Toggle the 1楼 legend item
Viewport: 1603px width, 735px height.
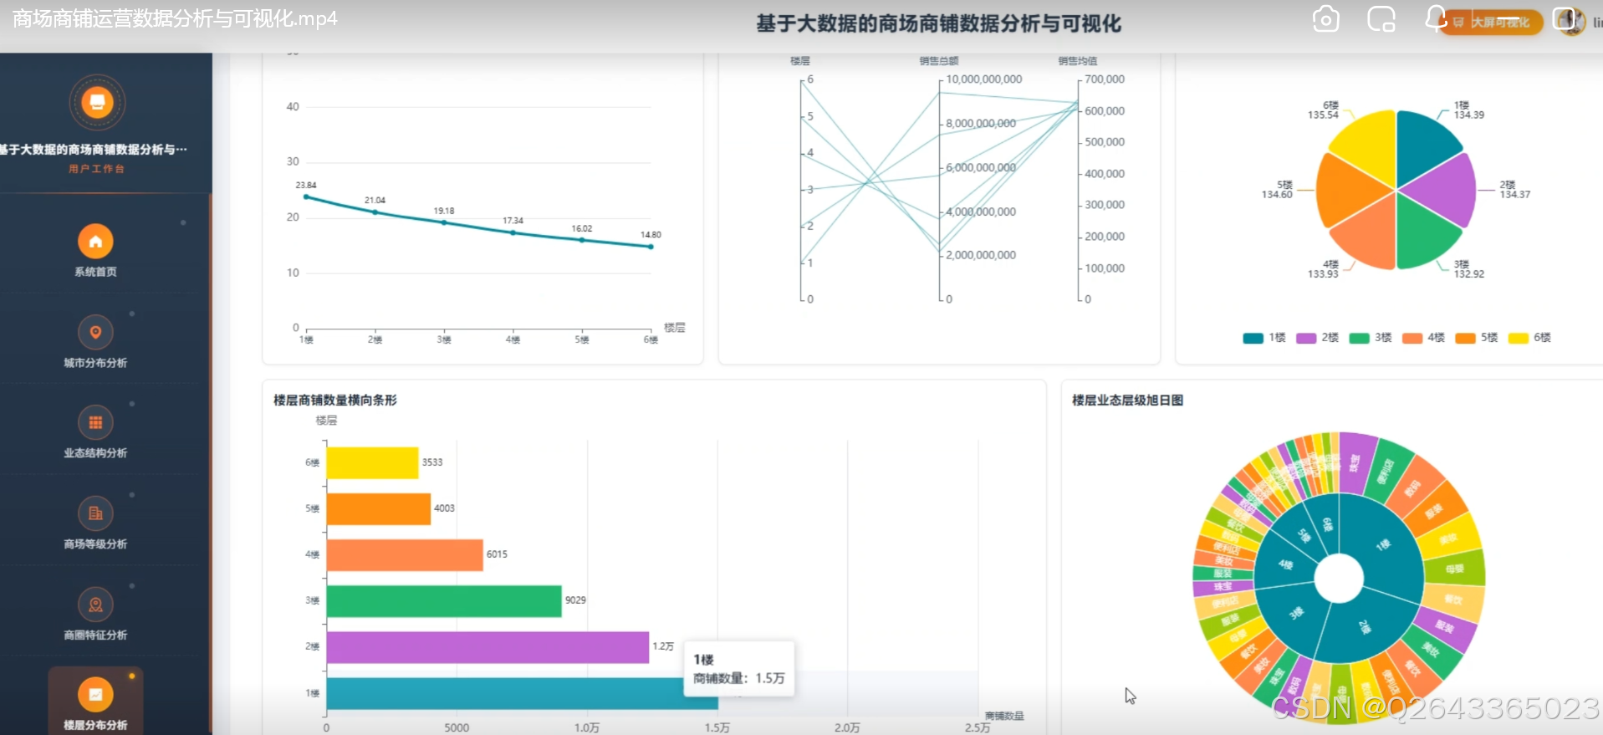point(1264,338)
